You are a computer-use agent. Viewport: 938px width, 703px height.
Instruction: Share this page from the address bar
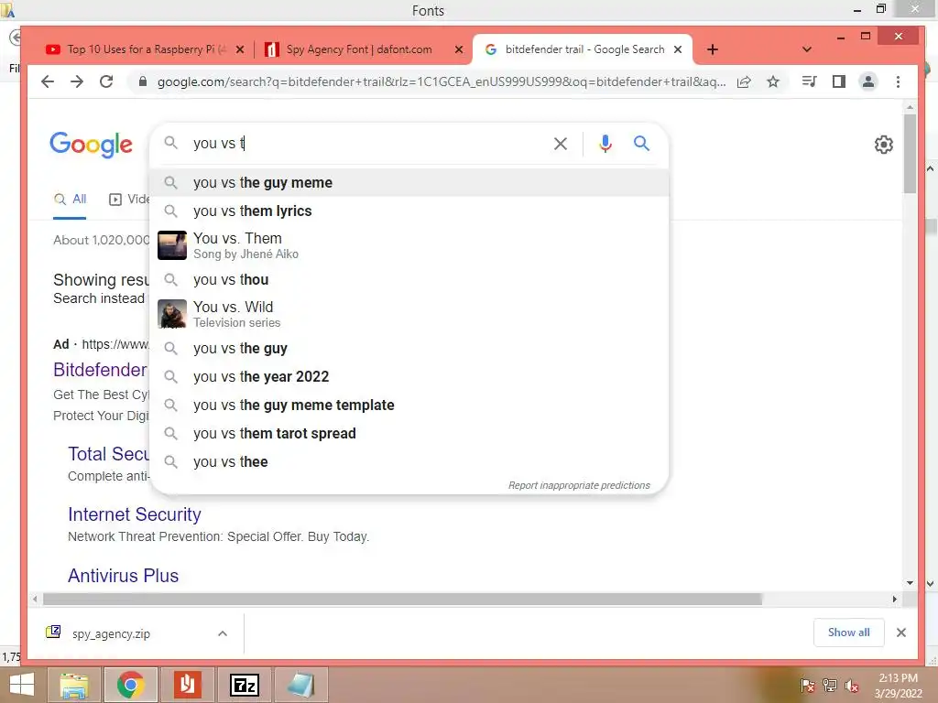[744, 81]
